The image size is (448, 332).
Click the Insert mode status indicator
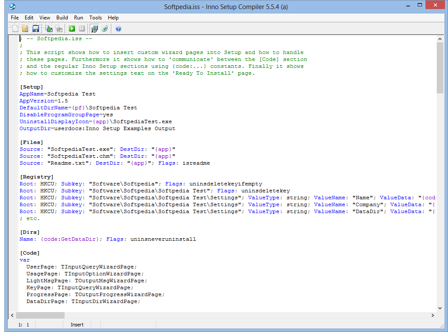click(x=77, y=325)
